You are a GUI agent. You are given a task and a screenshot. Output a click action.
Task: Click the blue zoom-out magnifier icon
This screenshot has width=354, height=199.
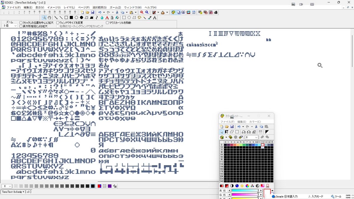coord(147,12)
